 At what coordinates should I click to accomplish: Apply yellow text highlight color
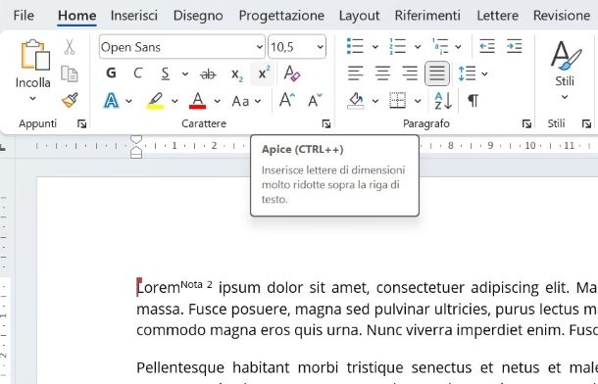(155, 101)
